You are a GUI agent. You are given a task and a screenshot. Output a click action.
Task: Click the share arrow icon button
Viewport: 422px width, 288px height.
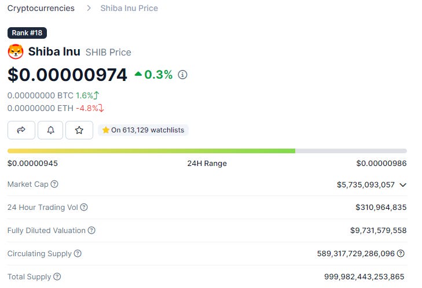click(21, 130)
